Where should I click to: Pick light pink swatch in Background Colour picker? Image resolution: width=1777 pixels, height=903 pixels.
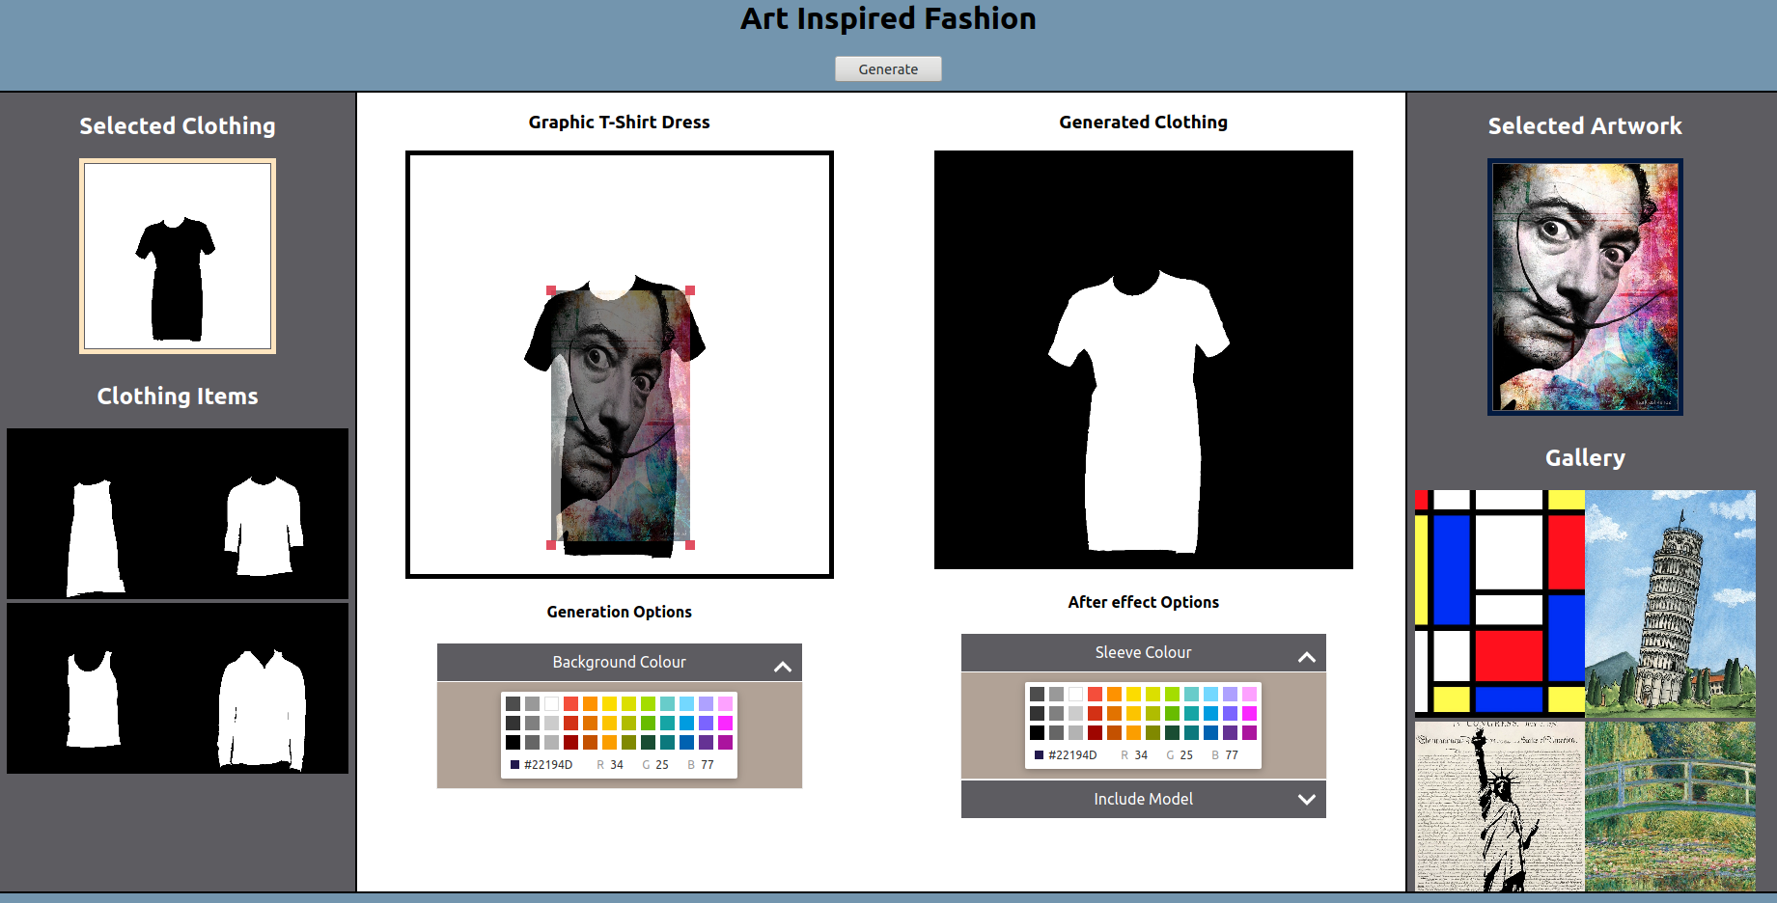(x=725, y=703)
